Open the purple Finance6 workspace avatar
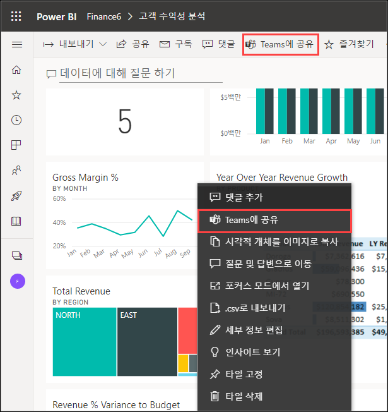Viewport: 388px width, 412px height. point(18,281)
